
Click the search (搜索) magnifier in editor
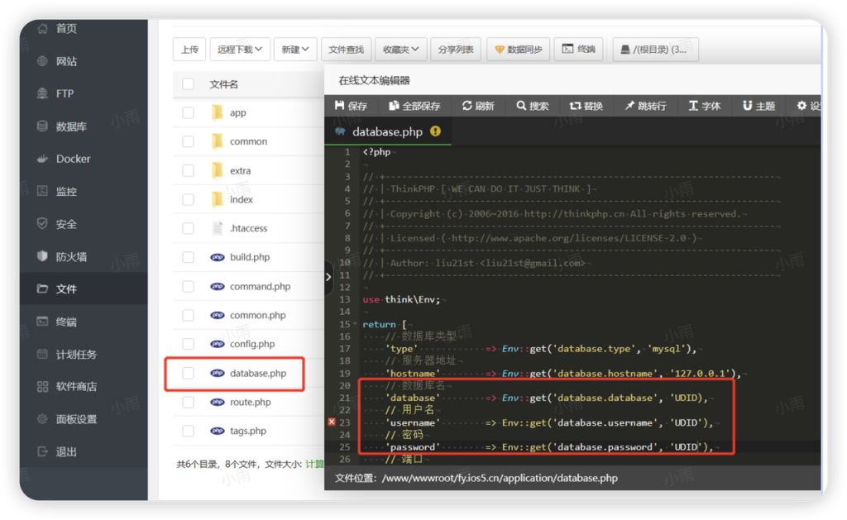point(521,106)
